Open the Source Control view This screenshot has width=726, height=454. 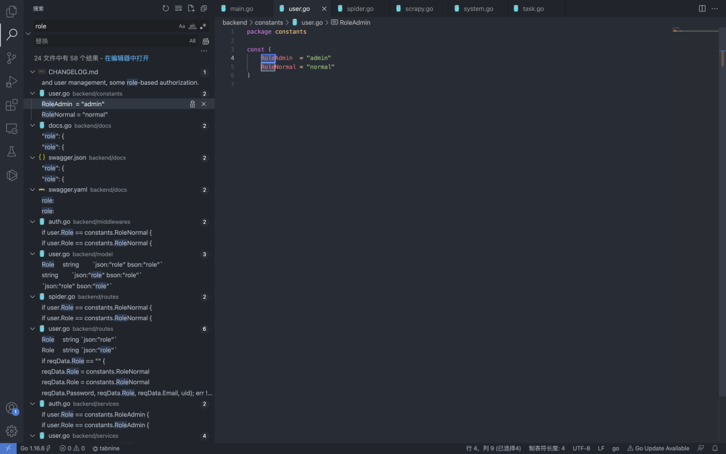(x=11, y=59)
